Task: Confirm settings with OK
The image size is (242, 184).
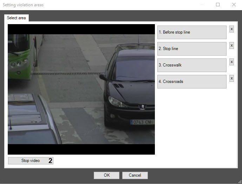Action: pyautogui.click(x=106, y=175)
